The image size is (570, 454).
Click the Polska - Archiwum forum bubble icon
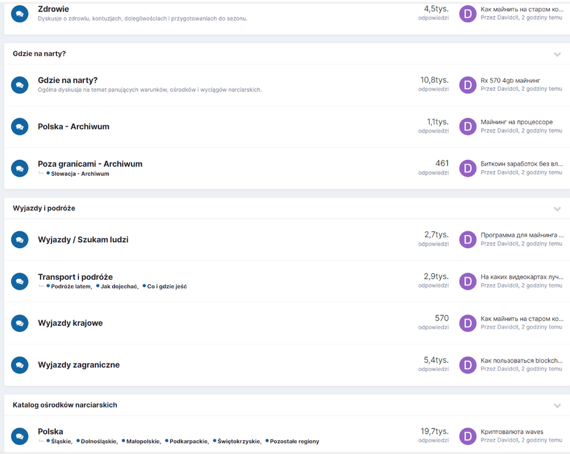19,127
